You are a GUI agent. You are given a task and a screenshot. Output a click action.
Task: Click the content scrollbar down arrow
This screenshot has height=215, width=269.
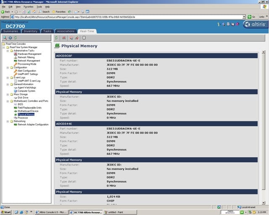(x=264, y=203)
